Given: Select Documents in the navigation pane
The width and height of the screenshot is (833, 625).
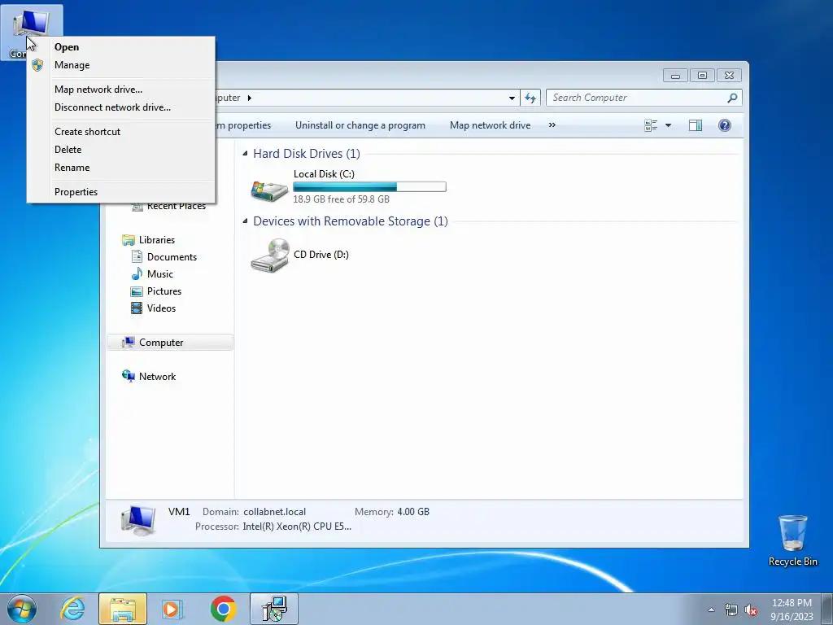Looking at the screenshot, I should click(x=172, y=257).
